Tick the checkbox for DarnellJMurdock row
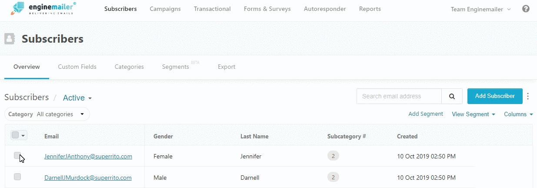 click(17, 177)
